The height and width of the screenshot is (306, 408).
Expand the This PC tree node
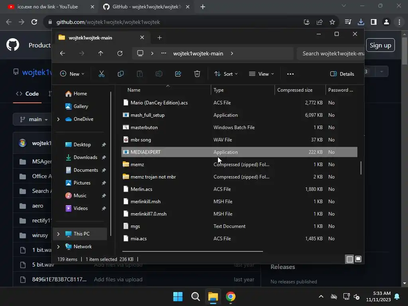(x=59, y=234)
